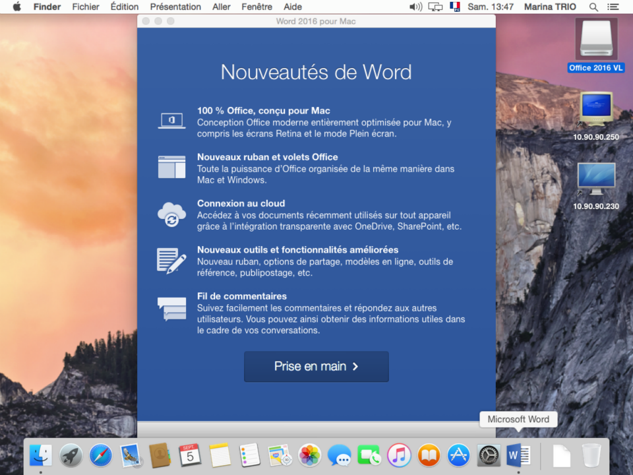Open Mail stamp icon in Dock
This screenshot has width=633, height=475.
pos(131,455)
